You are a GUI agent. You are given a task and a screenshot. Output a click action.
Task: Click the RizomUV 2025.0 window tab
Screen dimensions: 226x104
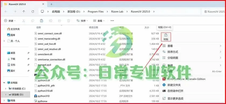[24, 4]
